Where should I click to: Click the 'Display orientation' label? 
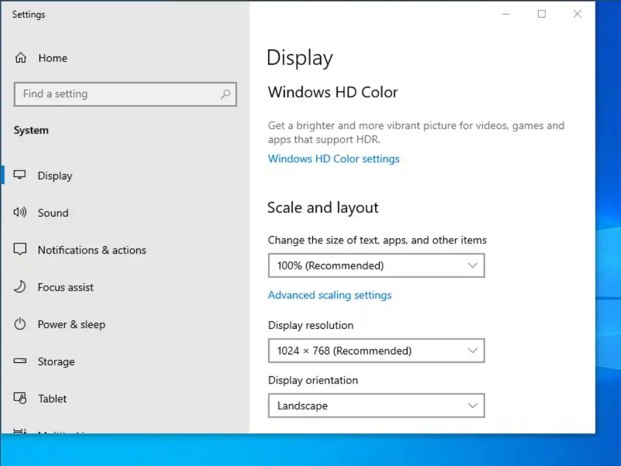tap(313, 380)
